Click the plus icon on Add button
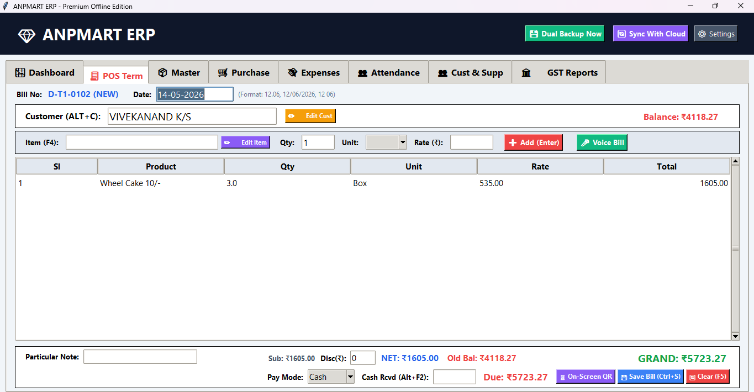The width and height of the screenshot is (754, 392). pyautogui.click(x=513, y=142)
